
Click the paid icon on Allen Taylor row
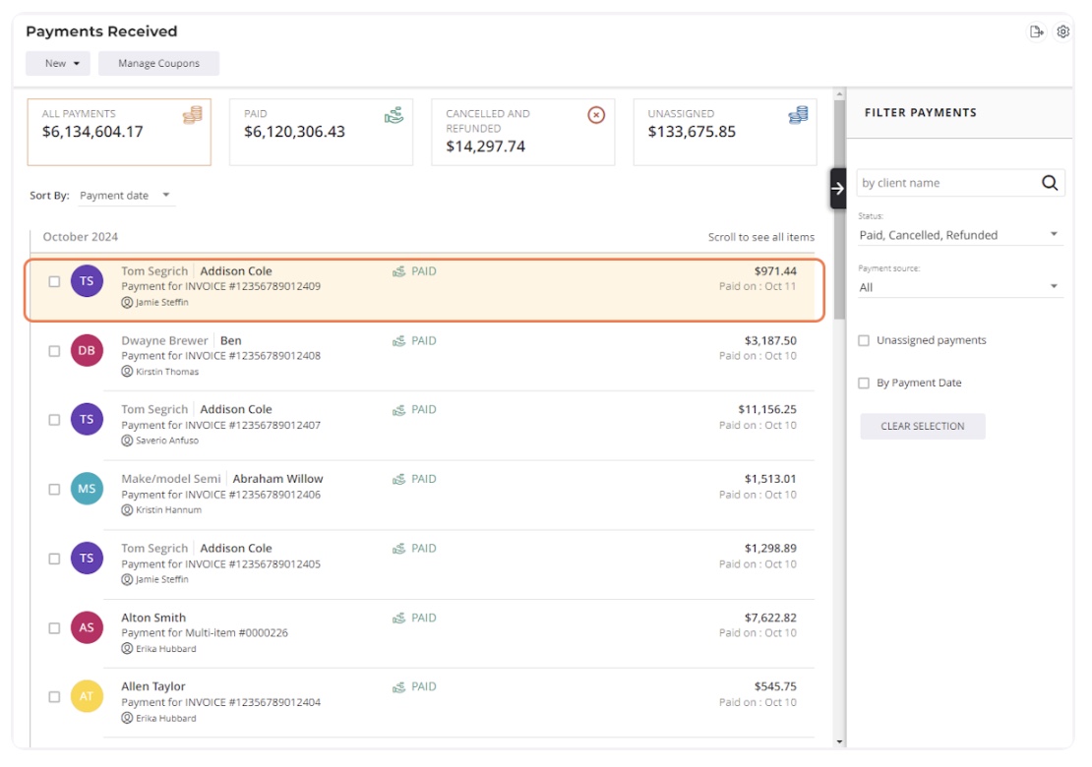(399, 687)
